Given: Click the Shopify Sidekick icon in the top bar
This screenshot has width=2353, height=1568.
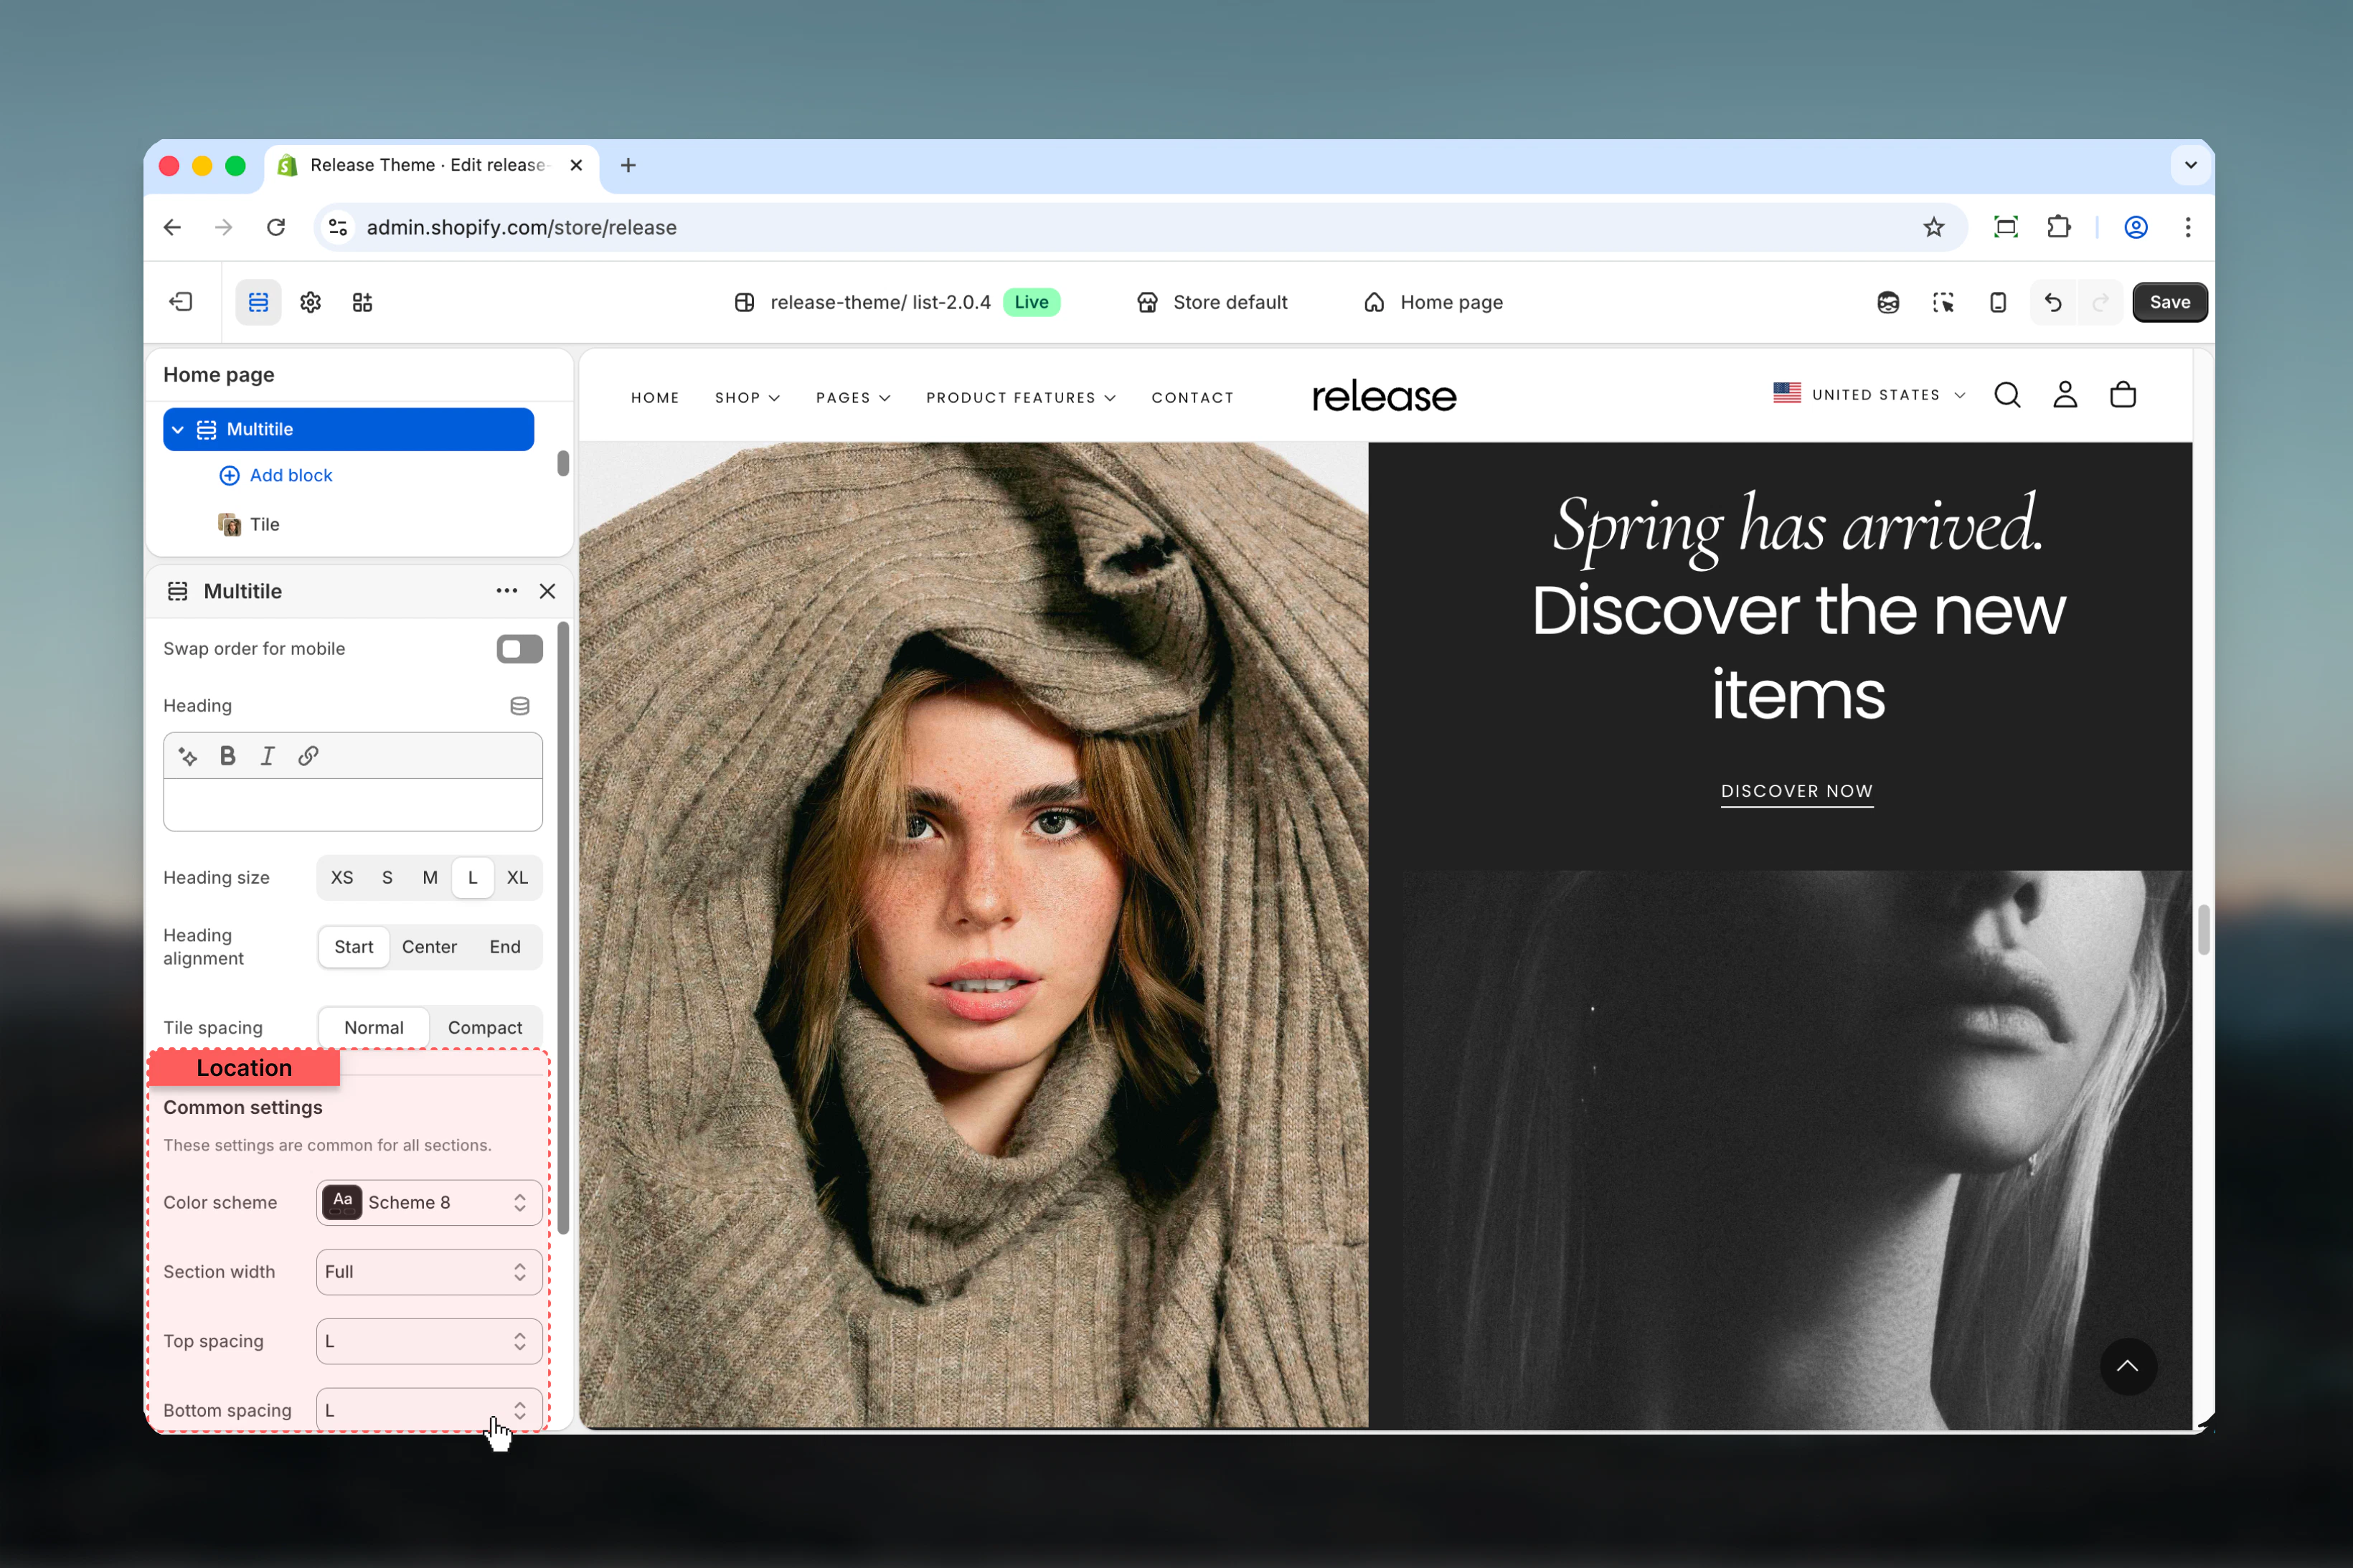Looking at the screenshot, I should (1888, 302).
